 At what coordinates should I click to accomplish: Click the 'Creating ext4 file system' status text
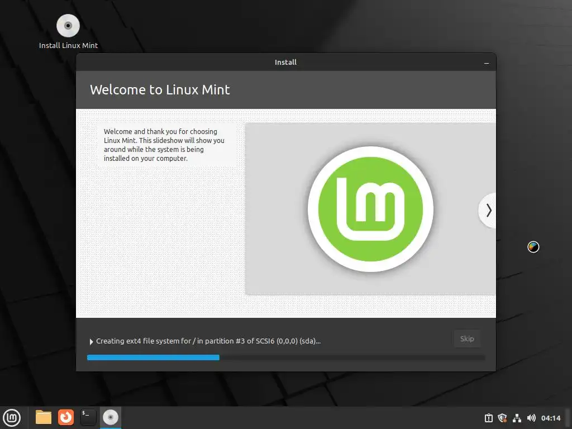pyautogui.click(x=208, y=341)
